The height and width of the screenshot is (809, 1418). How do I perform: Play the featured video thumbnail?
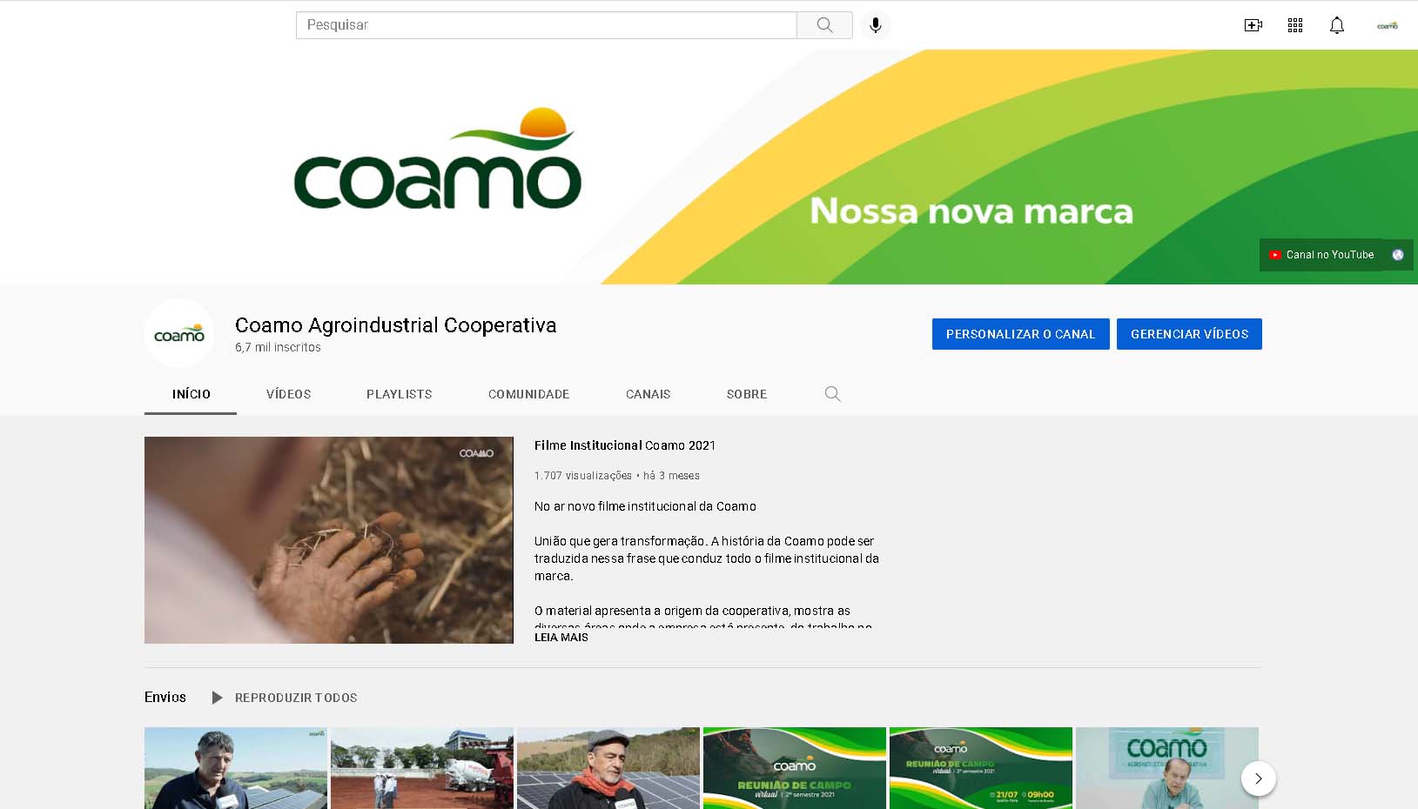click(x=329, y=540)
